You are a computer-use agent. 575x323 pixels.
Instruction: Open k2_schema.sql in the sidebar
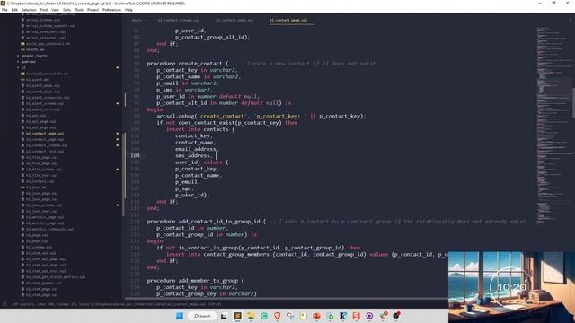pyautogui.click(x=39, y=247)
